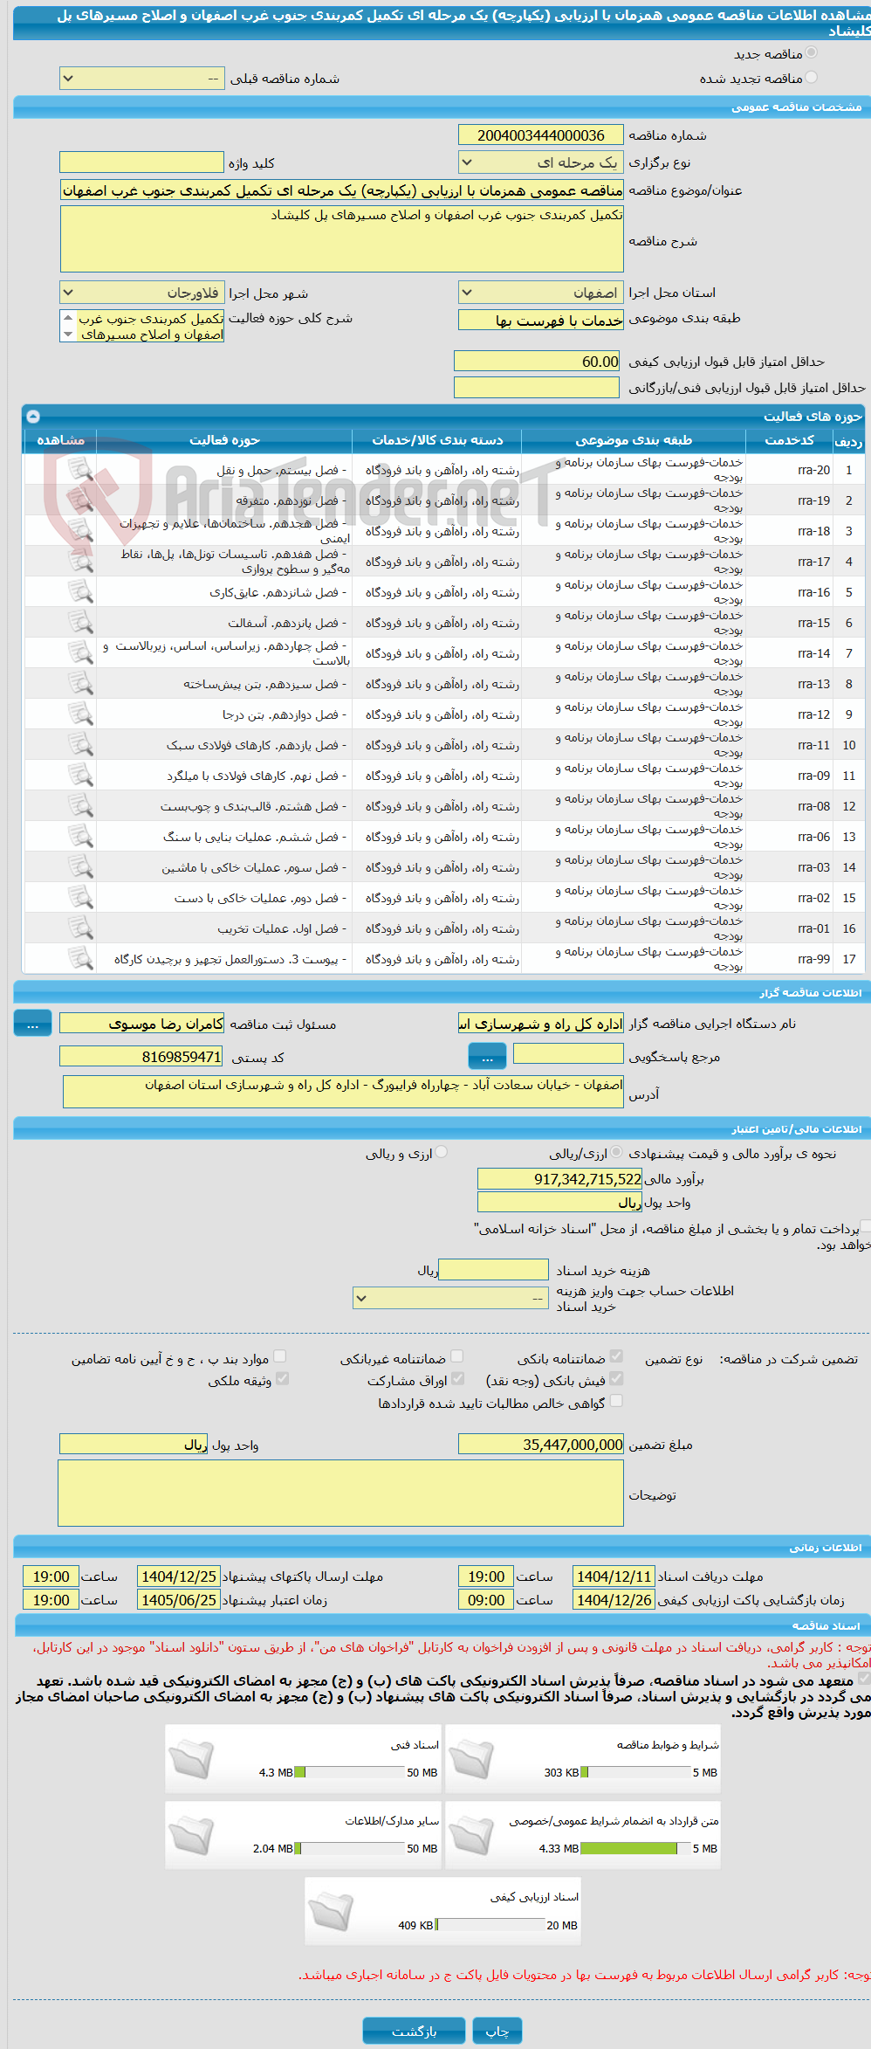This screenshot has height=2049, width=871.
Task: Click the ellipsis button beside مرجع پاسخگویی
Action: [x=488, y=1057]
